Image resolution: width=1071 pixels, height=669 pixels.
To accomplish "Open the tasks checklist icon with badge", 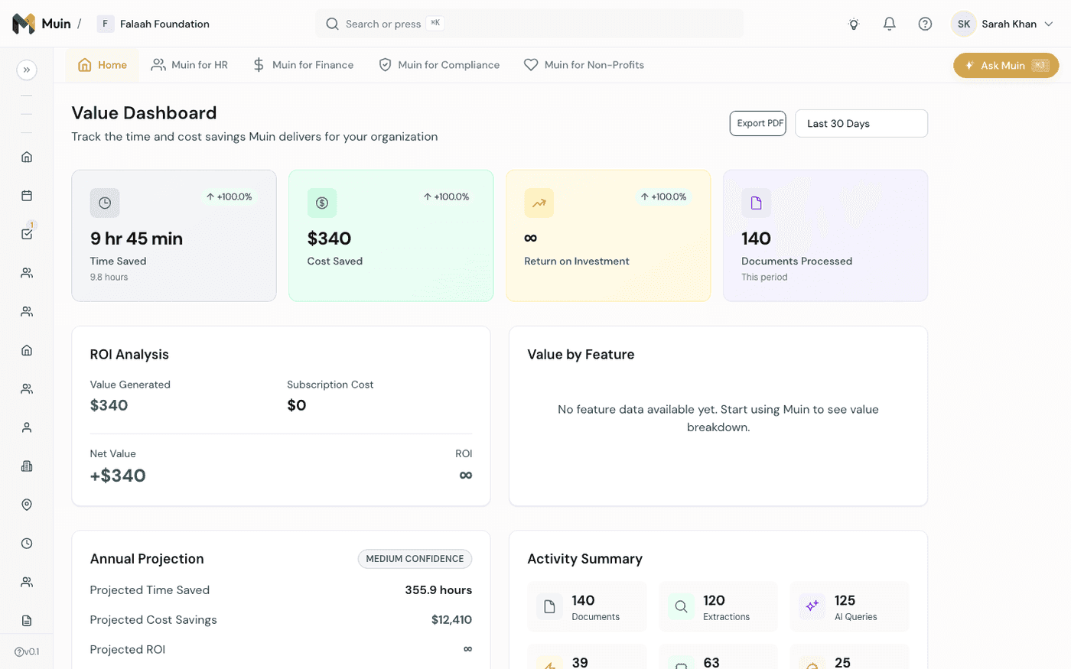I will (x=27, y=234).
